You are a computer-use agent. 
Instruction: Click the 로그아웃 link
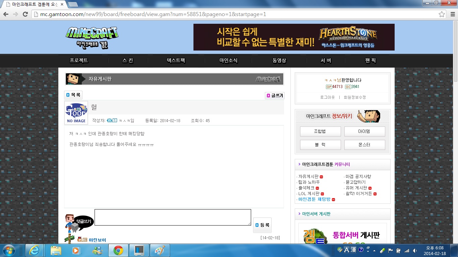point(328,97)
